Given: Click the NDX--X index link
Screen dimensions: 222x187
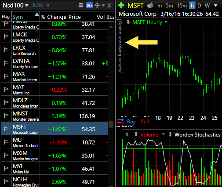Looking at the screenshot, I should tap(41, 6).
